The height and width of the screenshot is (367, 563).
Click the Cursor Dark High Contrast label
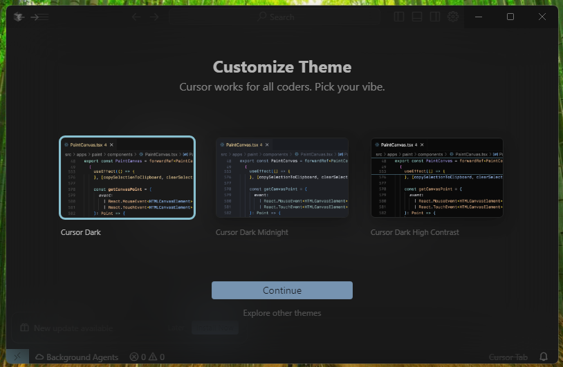click(x=415, y=232)
